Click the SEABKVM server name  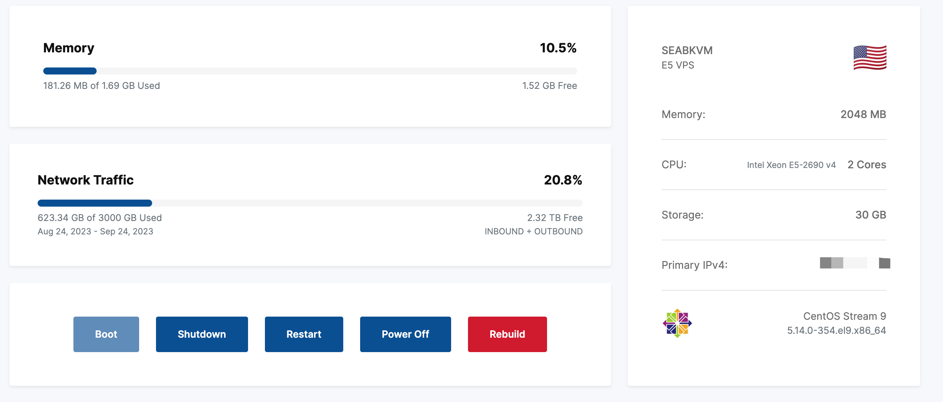pyautogui.click(x=687, y=51)
